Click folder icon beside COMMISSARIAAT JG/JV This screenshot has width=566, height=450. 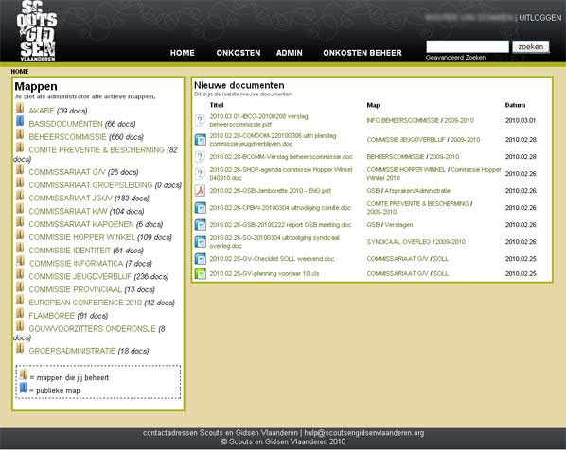click(20, 196)
